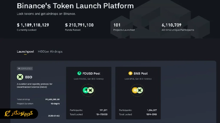The width and height of the screenshot is (220, 123).
Task: Open the HODLer Airdrops tab
Action: pyautogui.click(x=50, y=51)
